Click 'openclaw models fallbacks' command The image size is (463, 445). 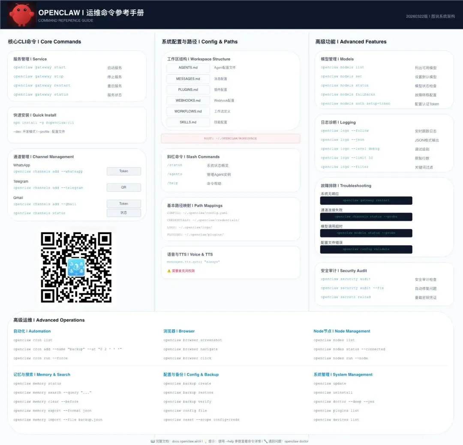click(348, 94)
